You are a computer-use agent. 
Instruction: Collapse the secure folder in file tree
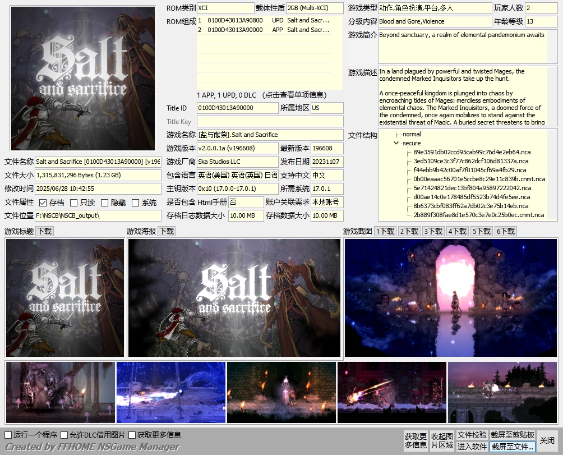(x=396, y=143)
